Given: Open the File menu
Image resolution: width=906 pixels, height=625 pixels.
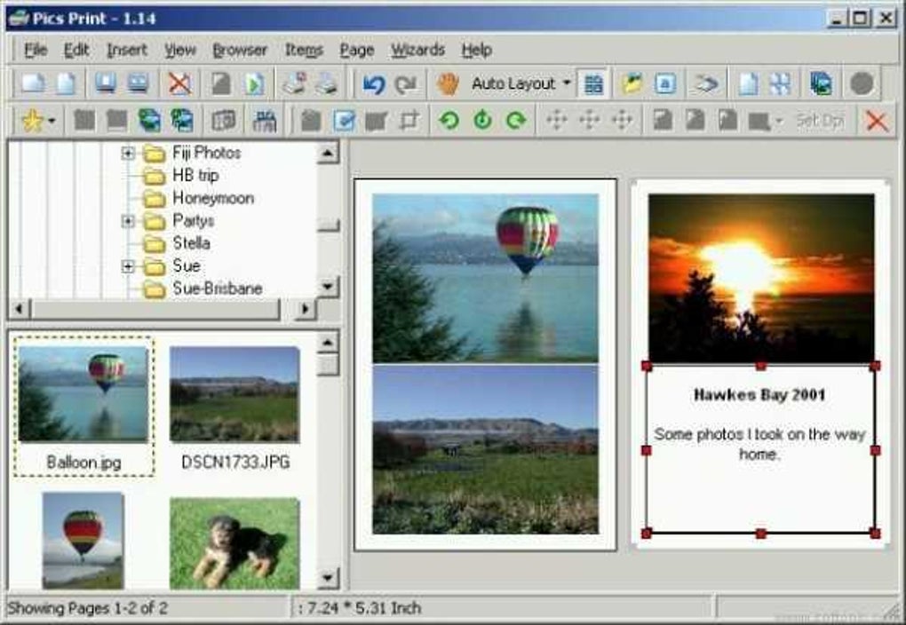Looking at the screenshot, I should [x=36, y=51].
